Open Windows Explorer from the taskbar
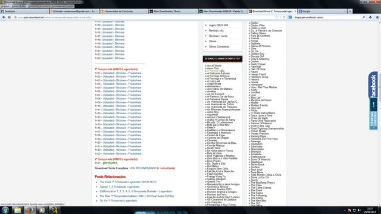 (x=17, y=210)
